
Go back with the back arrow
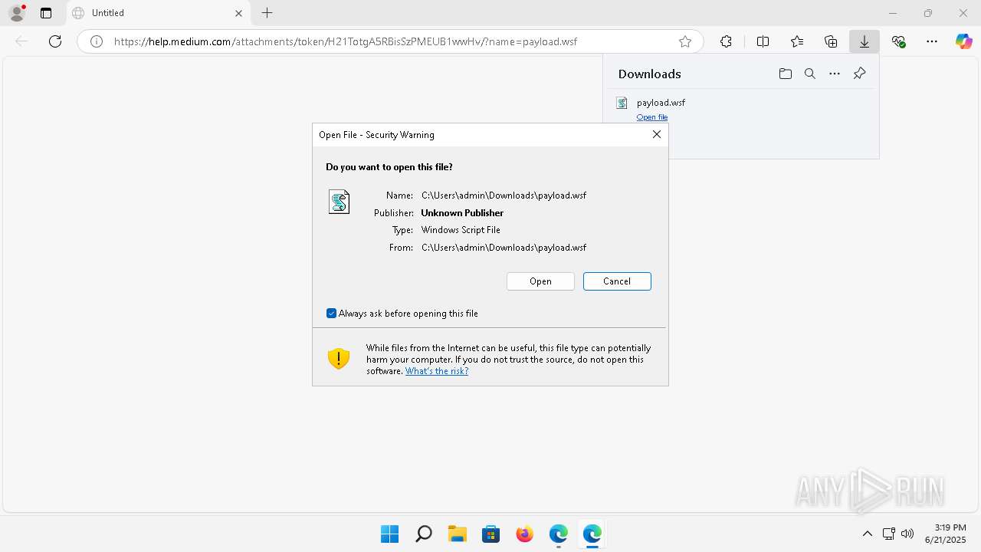(21, 41)
